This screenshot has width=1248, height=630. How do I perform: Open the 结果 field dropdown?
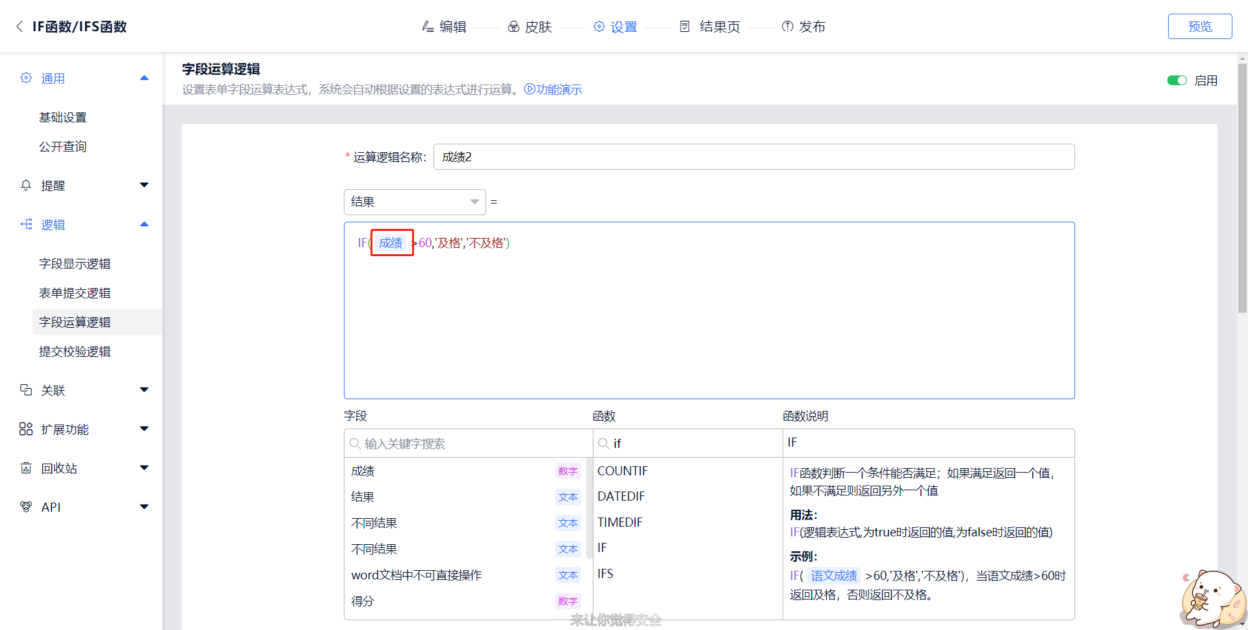(414, 202)
